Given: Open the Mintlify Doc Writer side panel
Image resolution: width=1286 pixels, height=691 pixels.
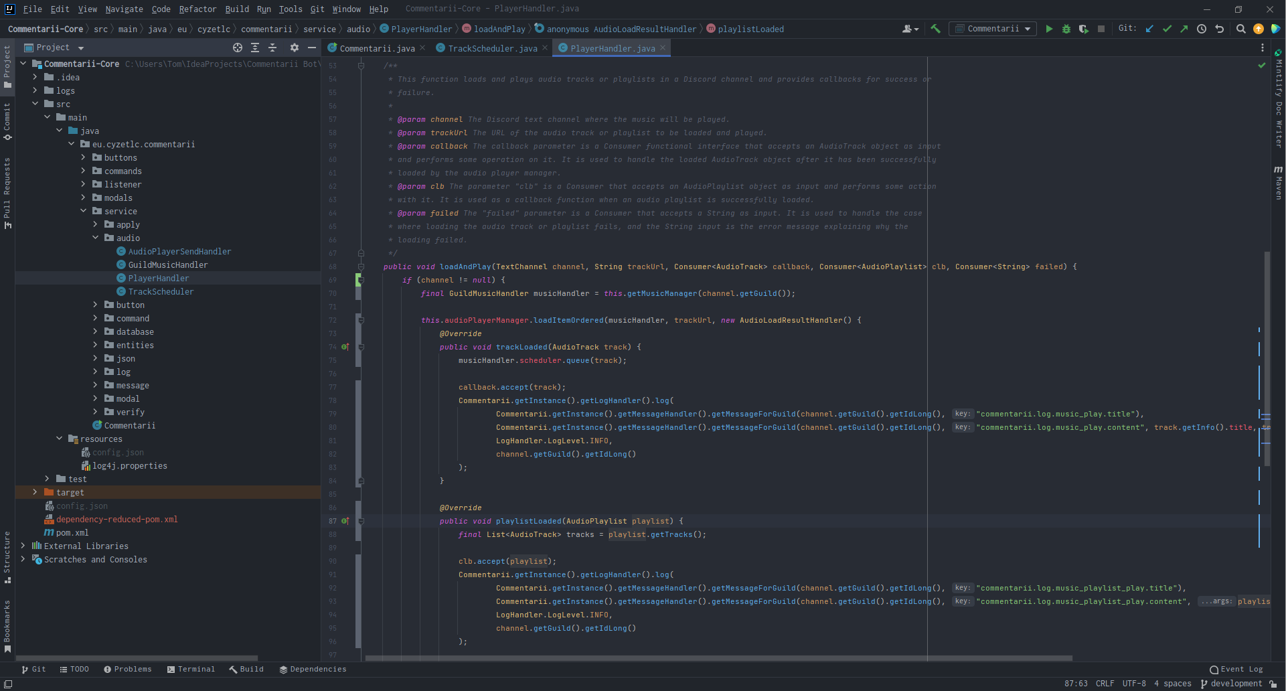Looking at the screenshot, I should tap(1278, 98).
